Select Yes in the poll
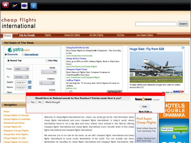 click(28, 102)
